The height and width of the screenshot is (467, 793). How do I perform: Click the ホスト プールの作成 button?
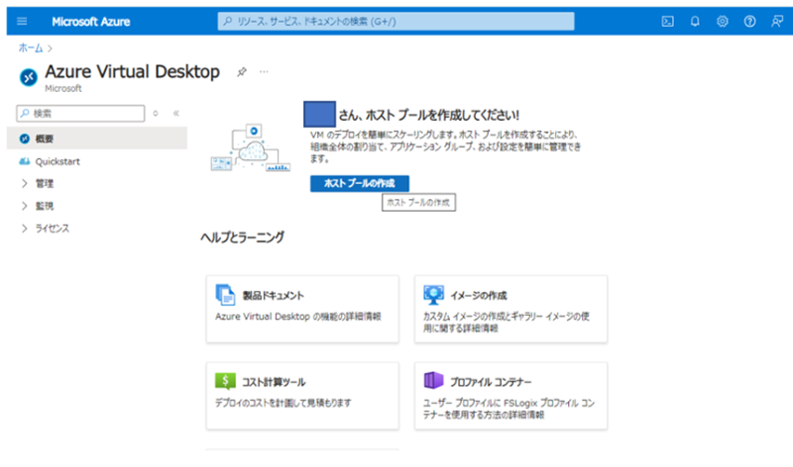[360, 183]
